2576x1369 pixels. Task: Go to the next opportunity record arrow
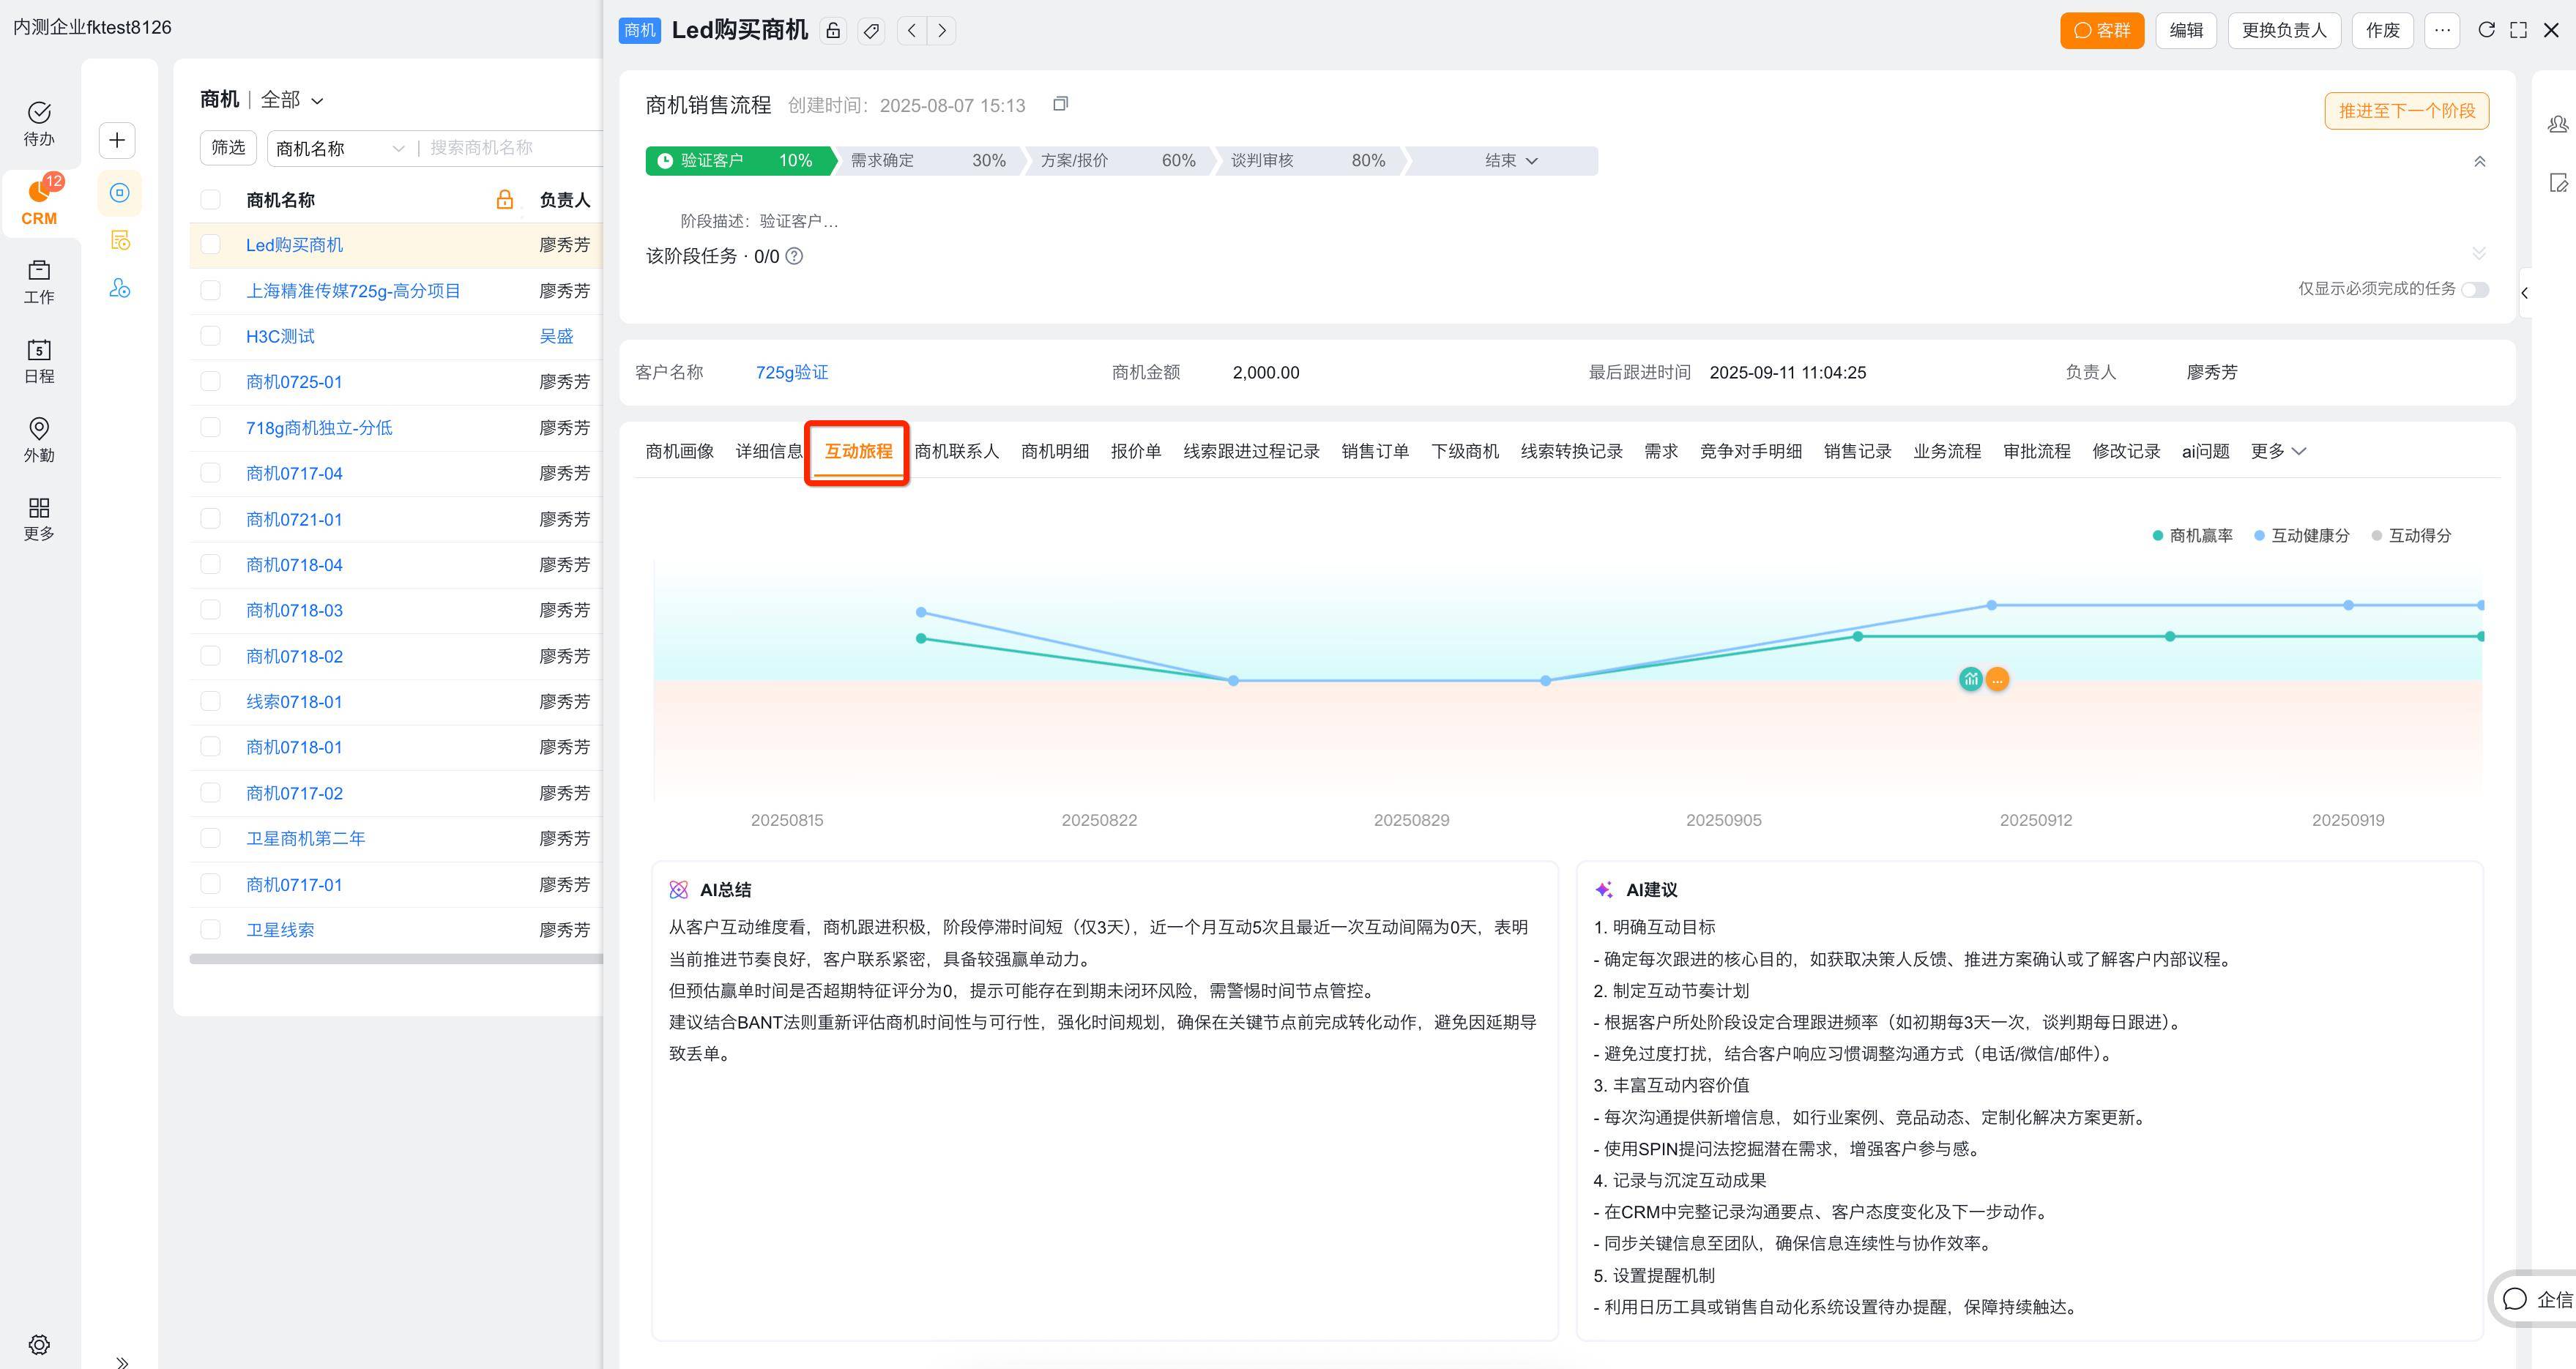pos(942,31)
